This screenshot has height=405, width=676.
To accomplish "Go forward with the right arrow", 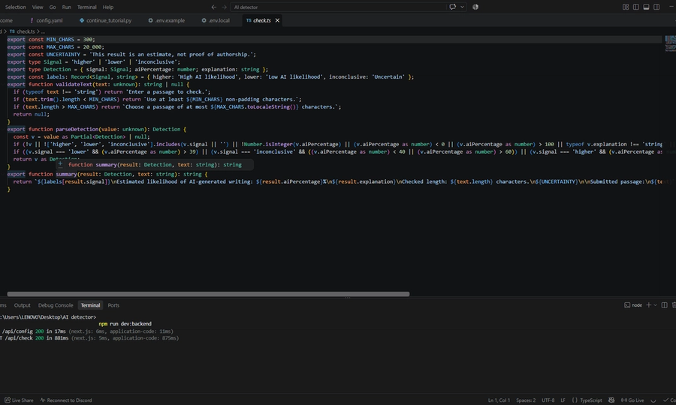I will [x=224, y=7].
